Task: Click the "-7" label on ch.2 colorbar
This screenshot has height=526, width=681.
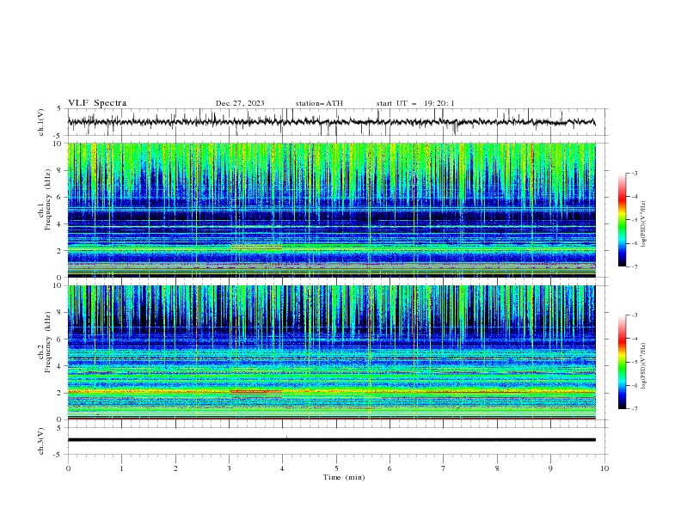Action: 635,409
